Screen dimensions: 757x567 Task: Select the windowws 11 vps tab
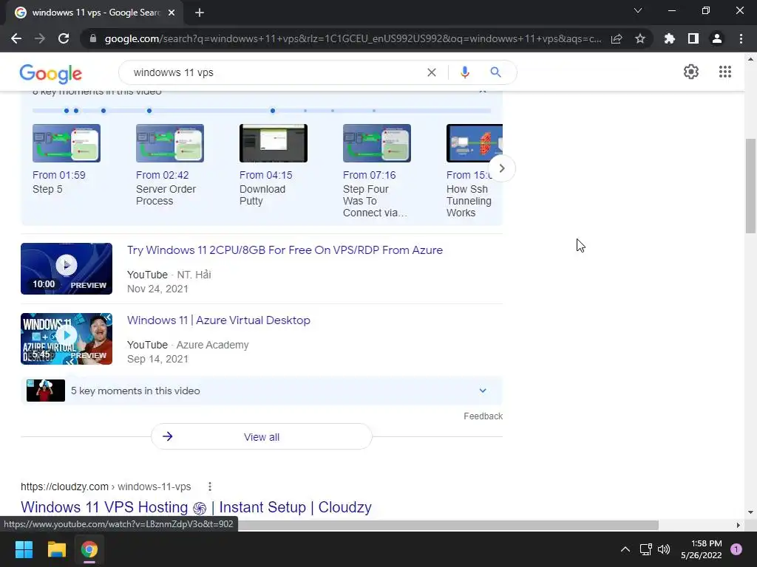click(95, 13)
